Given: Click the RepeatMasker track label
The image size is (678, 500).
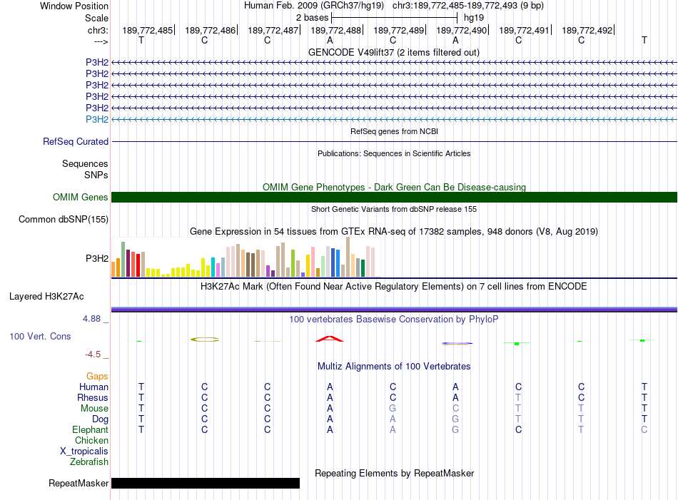Looking at the screenshot, I should 79,483.
